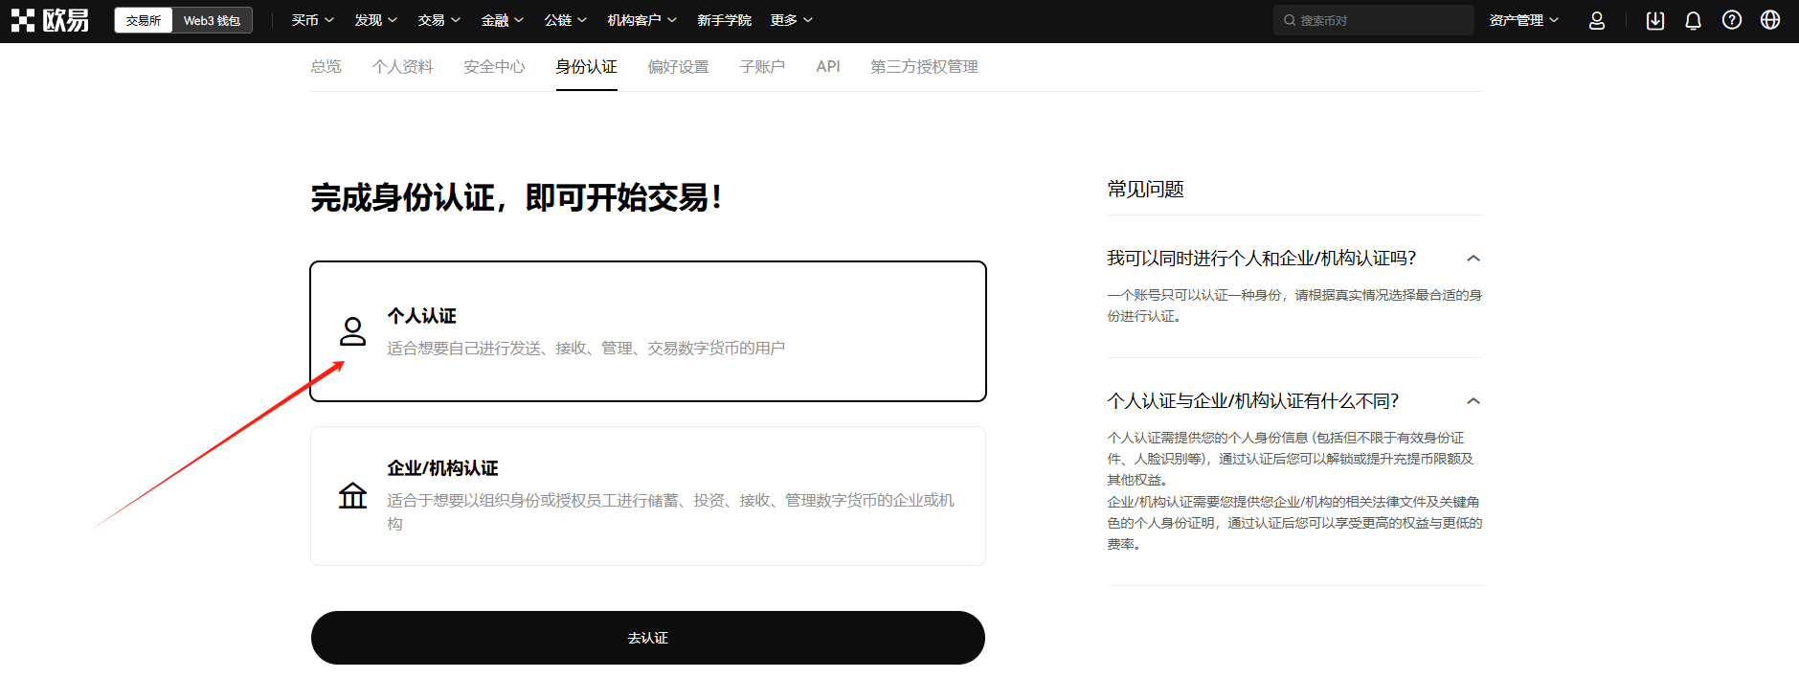Open the API tab

[827, 66]
